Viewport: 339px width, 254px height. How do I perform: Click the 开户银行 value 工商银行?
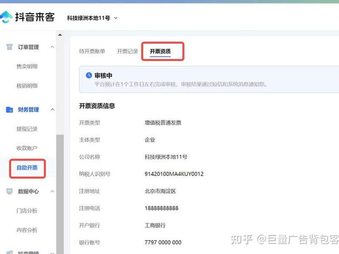pos(155,225)
